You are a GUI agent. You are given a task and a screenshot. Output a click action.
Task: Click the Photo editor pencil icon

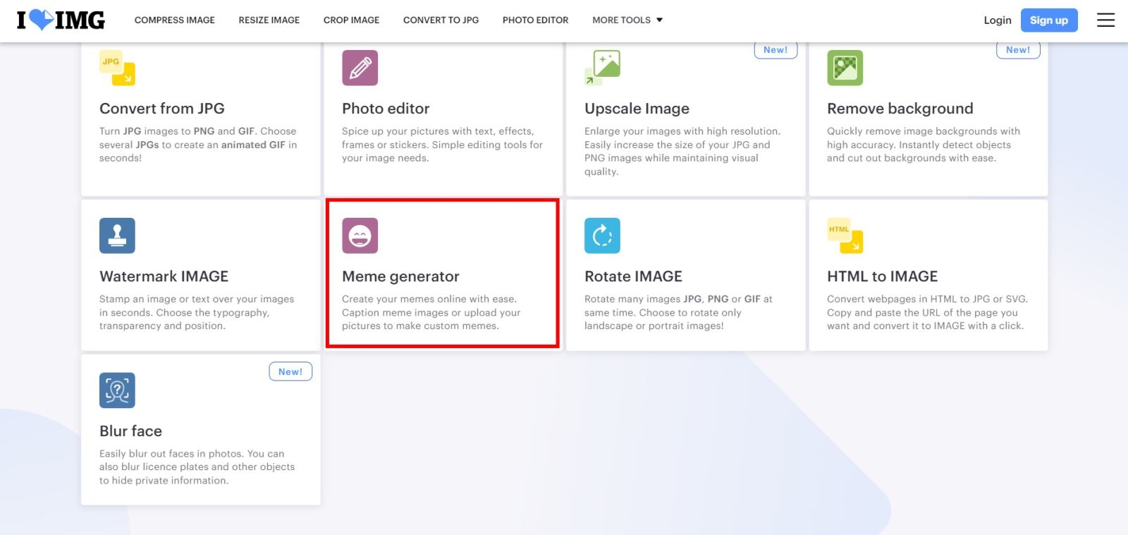[x=360, y=68]
